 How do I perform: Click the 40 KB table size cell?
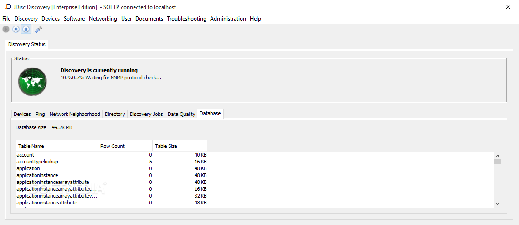pos(180,155)
